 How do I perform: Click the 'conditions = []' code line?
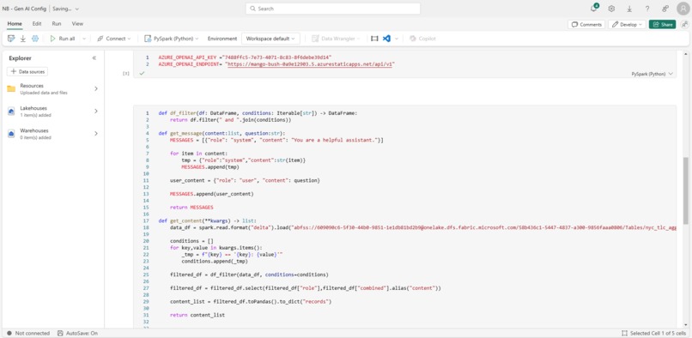[191, 241]
